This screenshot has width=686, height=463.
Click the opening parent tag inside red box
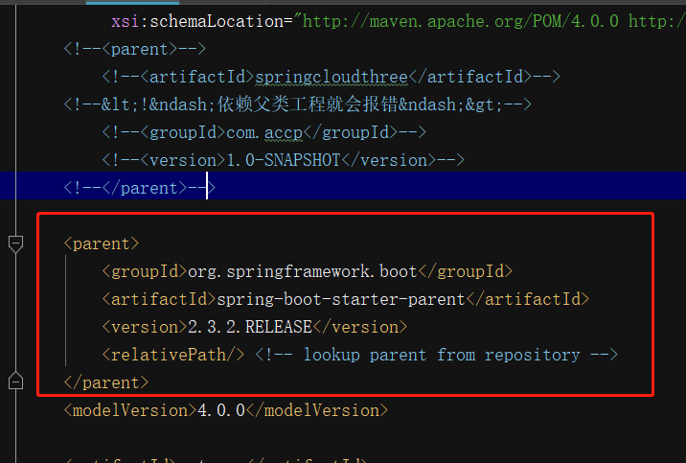pos(102,243)
